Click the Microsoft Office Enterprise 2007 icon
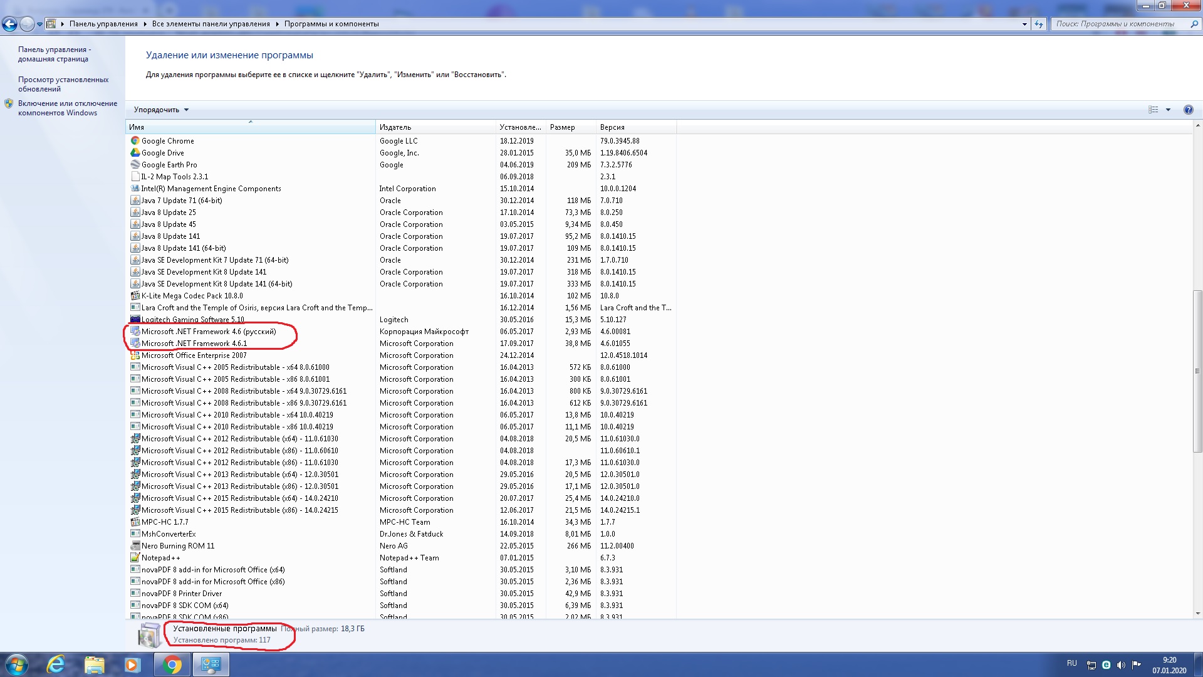Viewport: 1203px width, 677px height. (135, 355)
